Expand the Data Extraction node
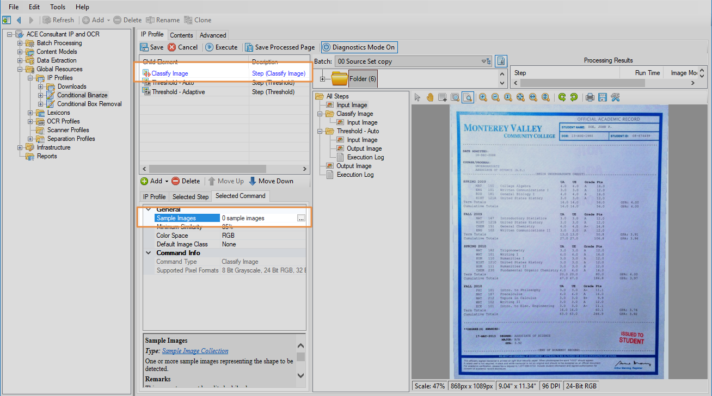The image size is (712, 396). coord(20,60)
